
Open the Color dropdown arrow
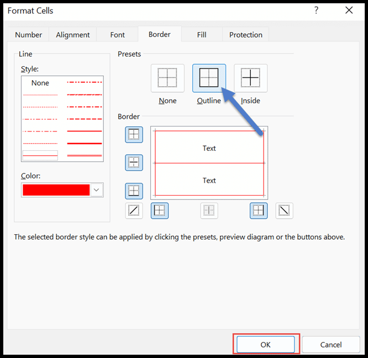[97, 190]
